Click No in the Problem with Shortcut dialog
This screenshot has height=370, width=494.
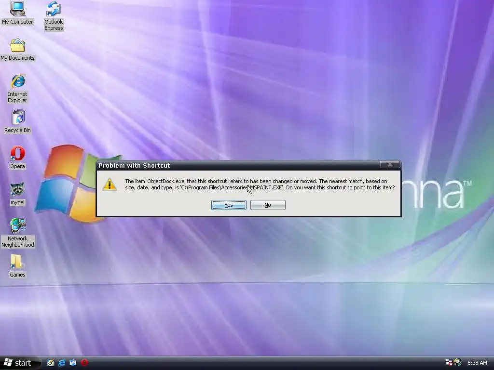click(268, 205)
